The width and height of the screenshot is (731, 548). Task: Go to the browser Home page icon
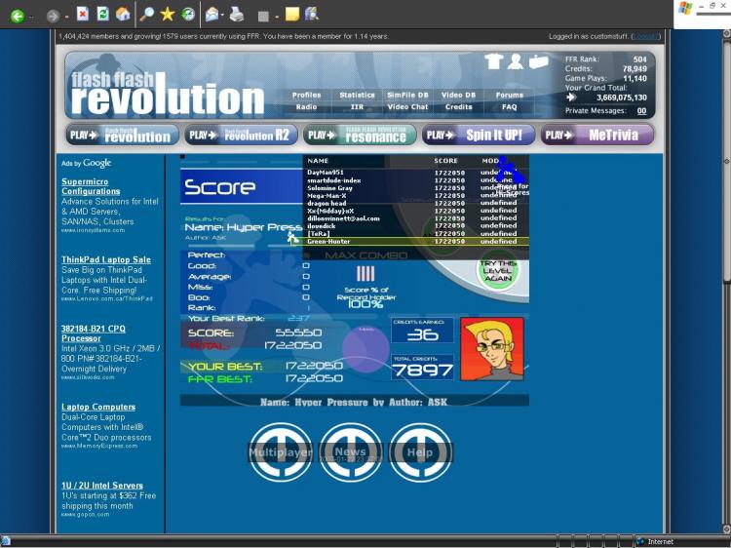(x=123, y=15)
